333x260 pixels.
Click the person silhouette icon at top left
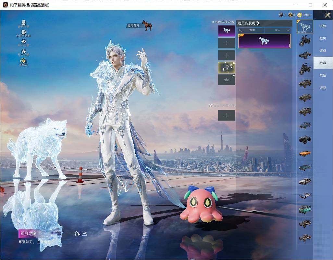[x=23, y=23]
